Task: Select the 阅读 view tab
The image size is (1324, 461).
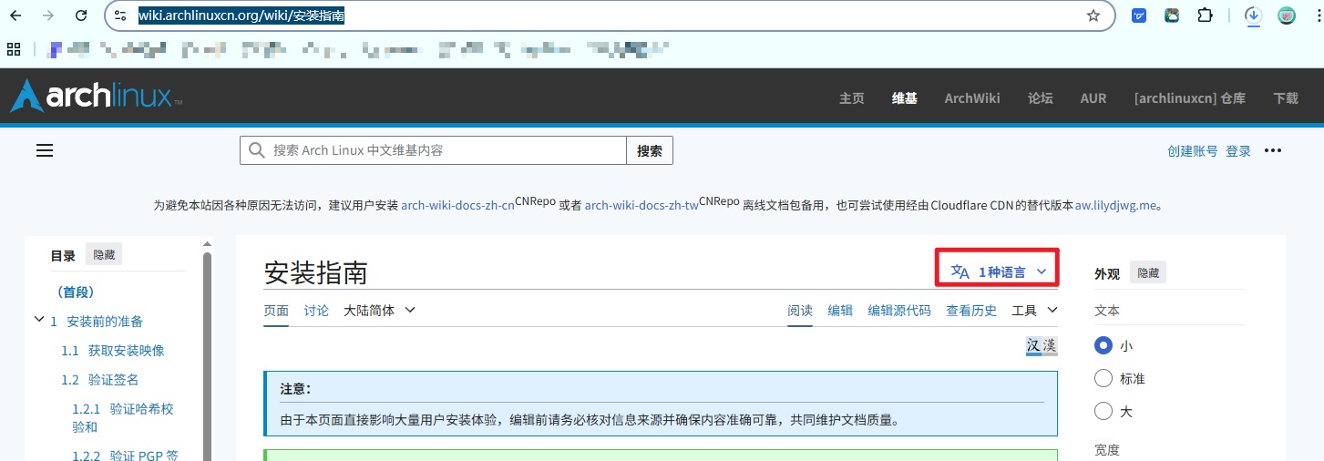Action: click(800, 311)
